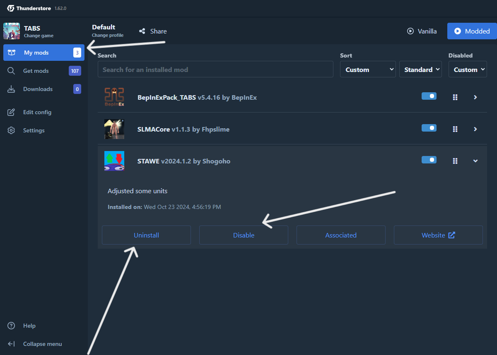
Task: Expand the SLMACore mod row
Action: click(x=475, y=129)
